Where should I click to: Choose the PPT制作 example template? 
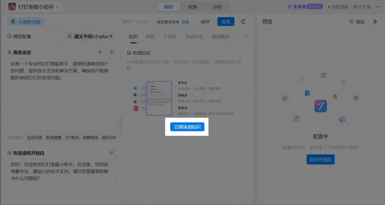[72, 138]
